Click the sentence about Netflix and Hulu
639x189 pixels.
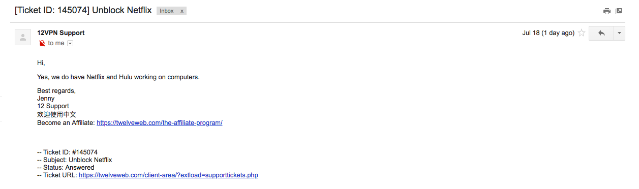(x=118, y=77)
